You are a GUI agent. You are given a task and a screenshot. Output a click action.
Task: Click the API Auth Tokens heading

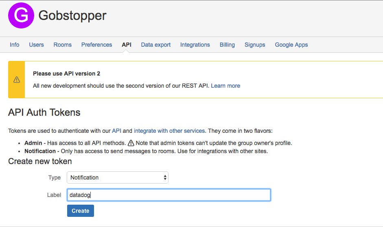click(44, 112)
